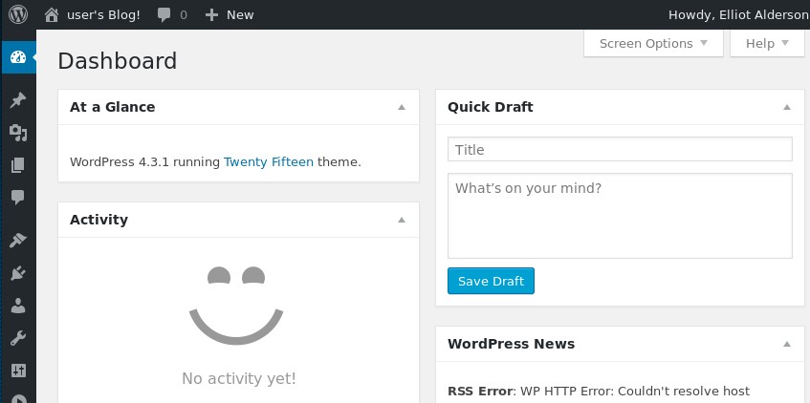Open the Howdy, Elliot Alderson account menu
Image resolution: width=810 pixels, height=403 pixels.
pyautogui.click(x=738, y=15)
